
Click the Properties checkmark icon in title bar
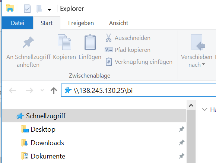point(27,9)
